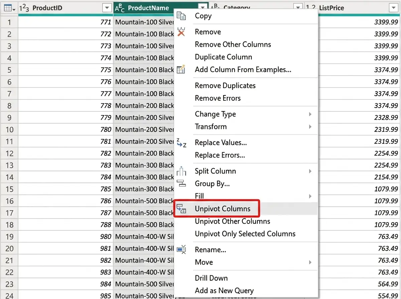
Task: Click ProductID cell 788
Action: click(65, 225)
